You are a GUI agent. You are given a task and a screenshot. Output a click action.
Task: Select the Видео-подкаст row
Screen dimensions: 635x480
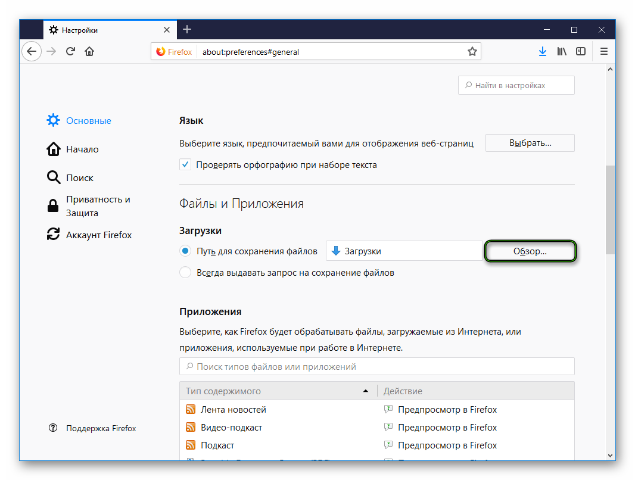point(376,428)
